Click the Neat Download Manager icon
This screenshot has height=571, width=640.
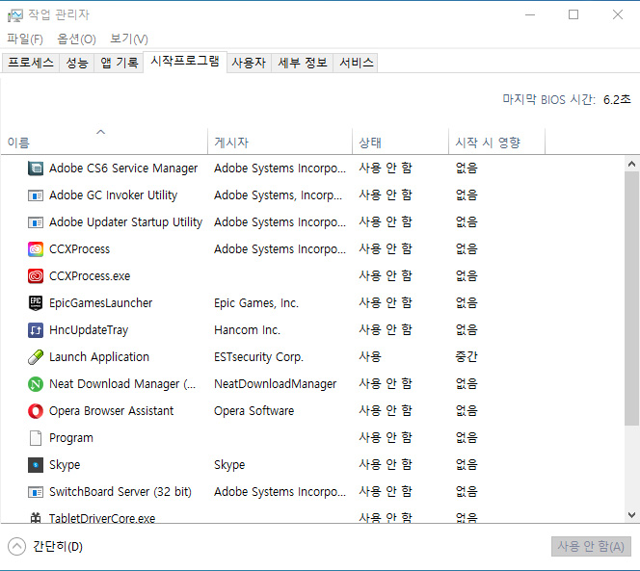click(36, 384)
